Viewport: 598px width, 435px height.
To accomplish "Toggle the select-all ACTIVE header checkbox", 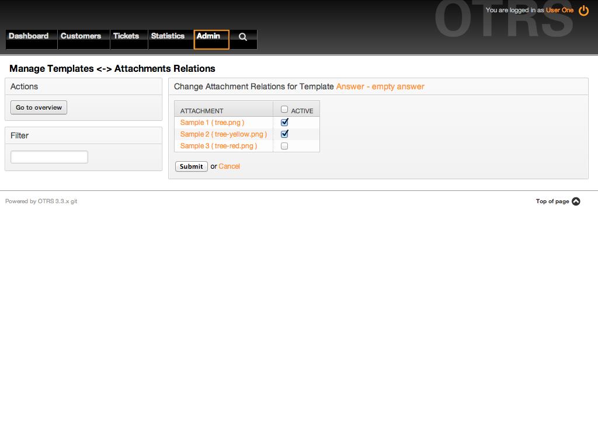I will tap(284, 109).
